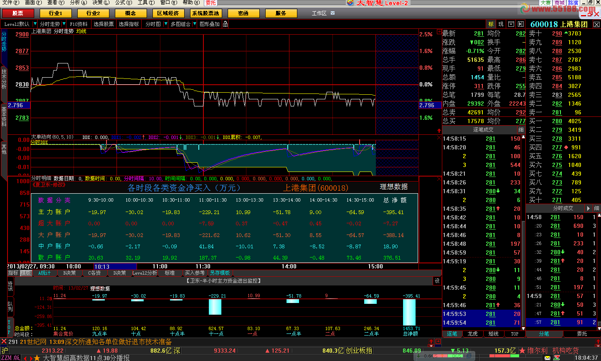Click the 大智慧 logo icon in title bar
The image size is (601, 361).
click(x=350, y=3)
